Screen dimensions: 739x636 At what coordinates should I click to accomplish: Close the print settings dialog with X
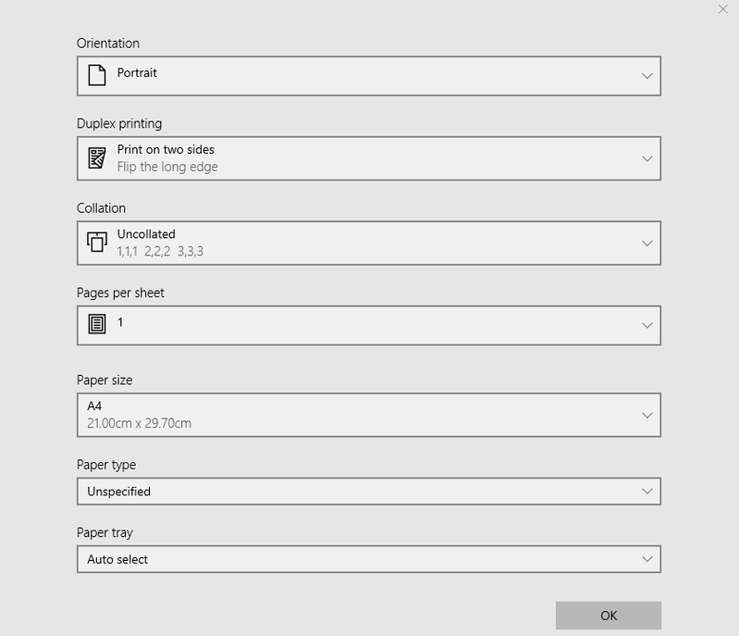(722, 9)
